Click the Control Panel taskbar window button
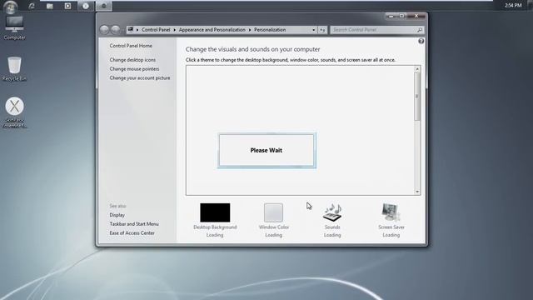Image resolution: width=533 pixels, height=300 pixels. (103, 6)
